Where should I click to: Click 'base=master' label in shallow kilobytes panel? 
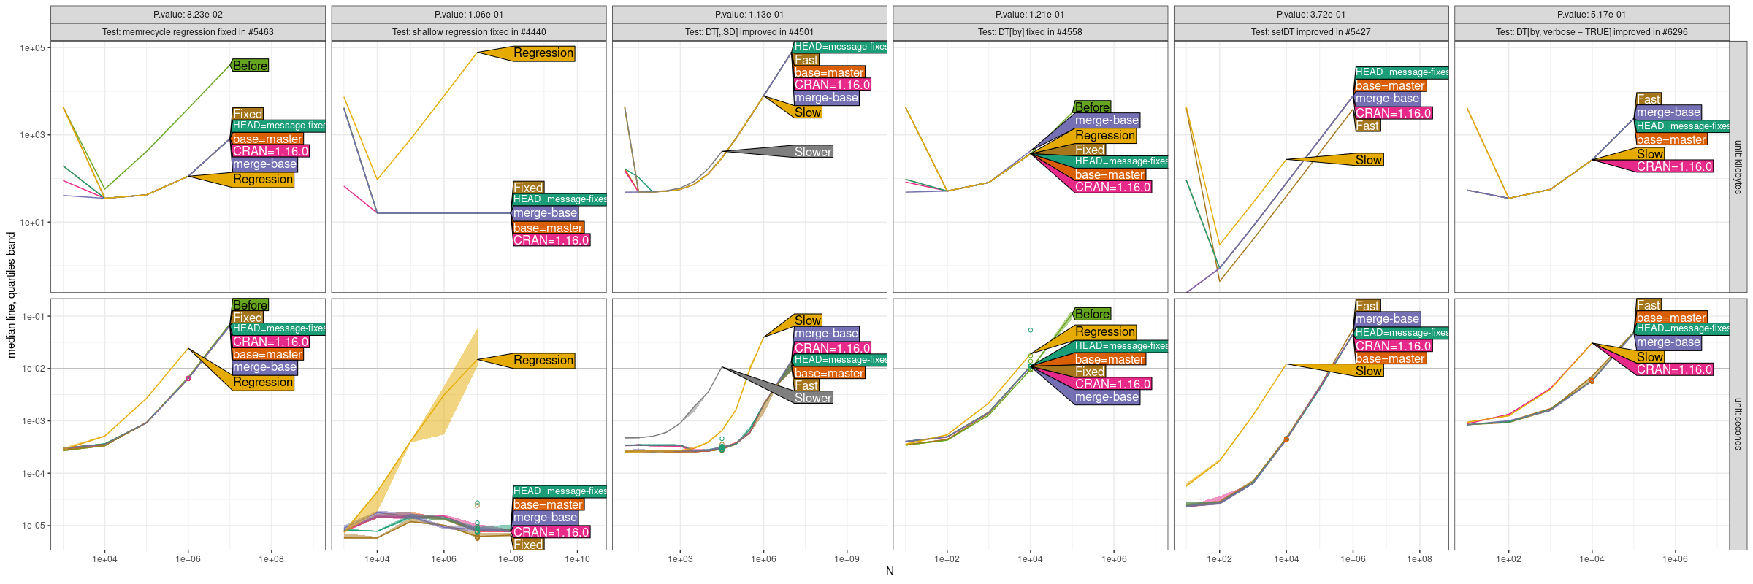click(x=549, y=228)
